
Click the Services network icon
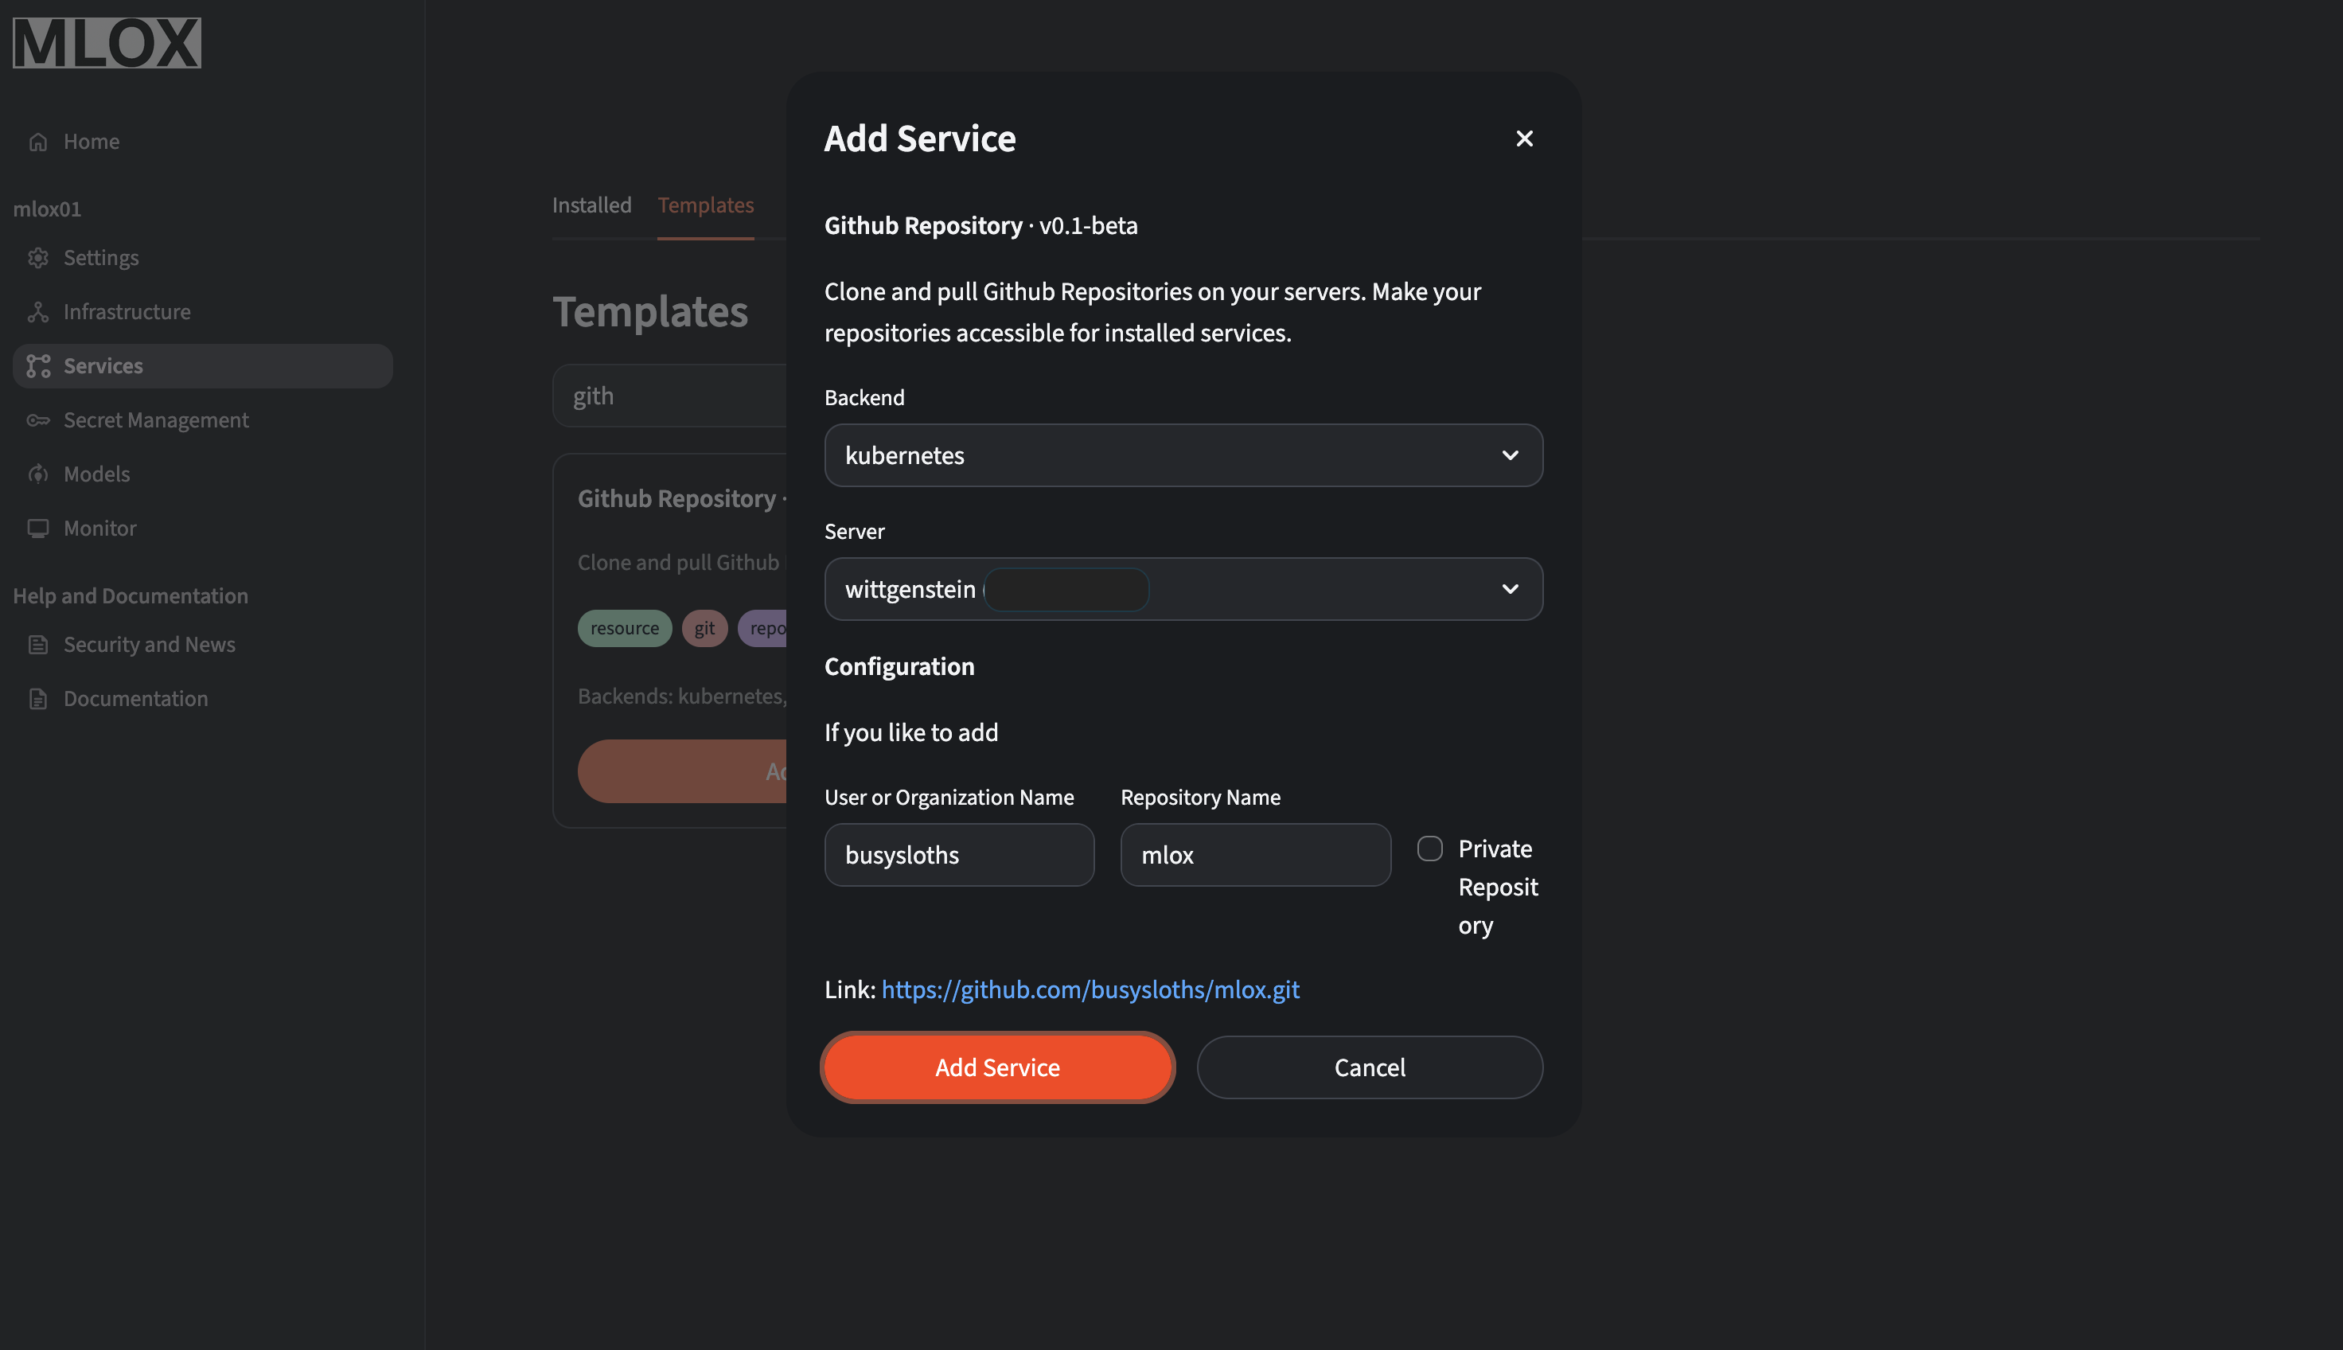pos(38,365)
